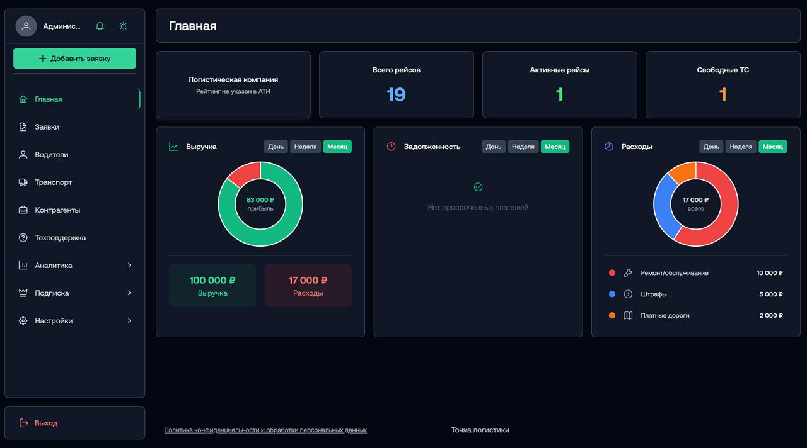
Task: Select Неделя in Задолженность card
Action: point(523,147)
